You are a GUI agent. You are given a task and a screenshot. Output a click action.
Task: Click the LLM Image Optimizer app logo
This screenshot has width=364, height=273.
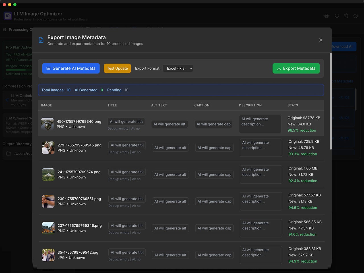pyautogui.click(x=8, y=16)
